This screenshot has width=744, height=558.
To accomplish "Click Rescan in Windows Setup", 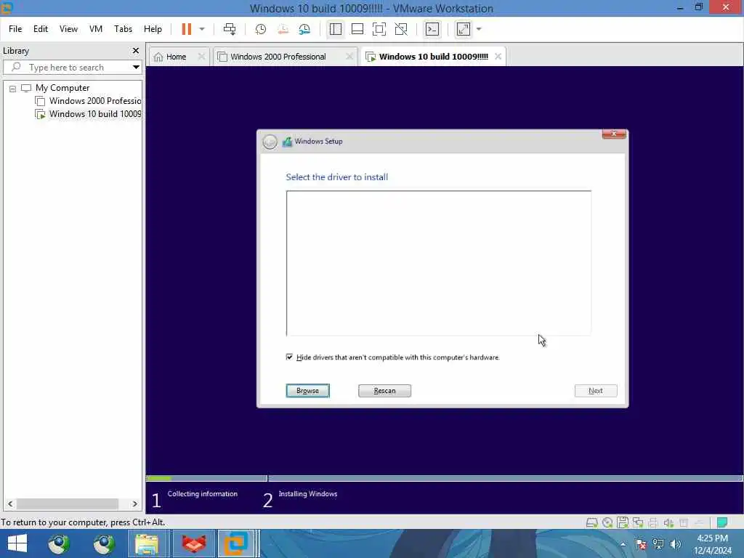I will 384,390.
